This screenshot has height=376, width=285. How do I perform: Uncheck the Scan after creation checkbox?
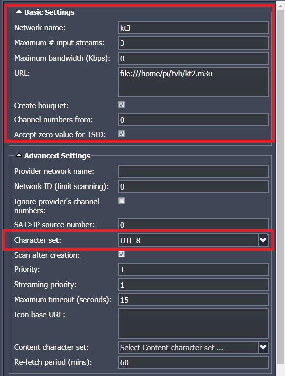(122, 254)
